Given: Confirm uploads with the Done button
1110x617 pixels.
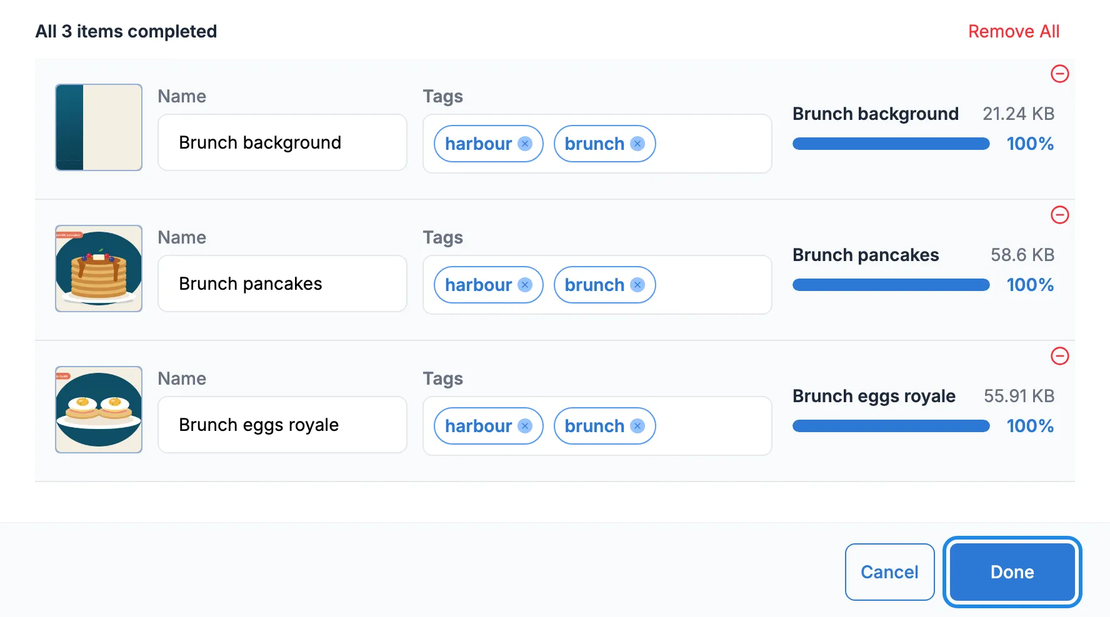Looking at the screenshot, I should pyautogui.click(x=1012, y=572).
